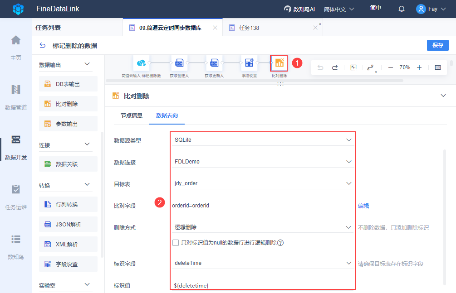Click the help icon after null checkbox
This screenshot has width=456, height=293.
280,243
